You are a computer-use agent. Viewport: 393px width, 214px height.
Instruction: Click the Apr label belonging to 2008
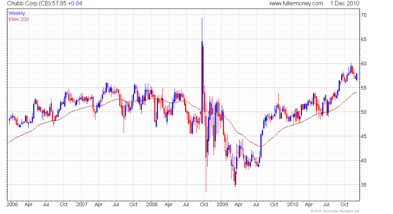(169, 204)
